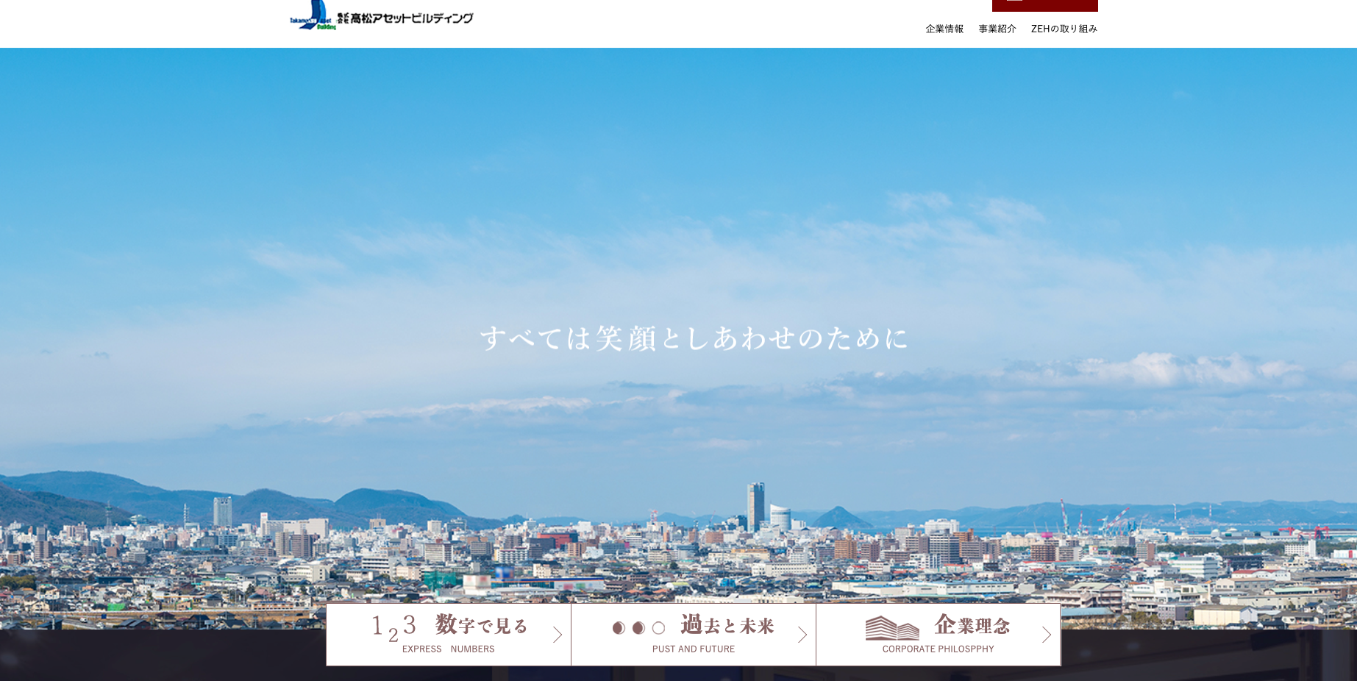Open the 企業理念 CORPORATE PHILOSPPHY banner
The height and width of the screenshot is (681, 1357).
point(938,635)
